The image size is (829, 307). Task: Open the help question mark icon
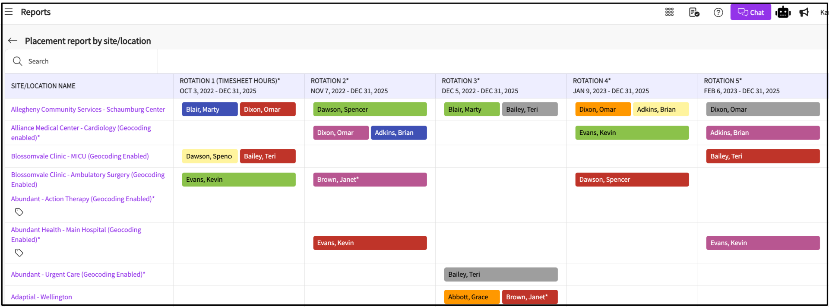point(718,13)
